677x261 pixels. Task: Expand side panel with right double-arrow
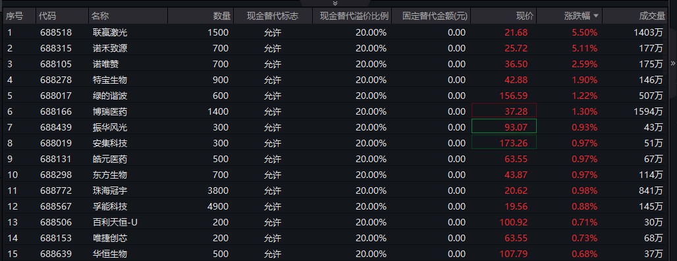(x=672, y=63)
